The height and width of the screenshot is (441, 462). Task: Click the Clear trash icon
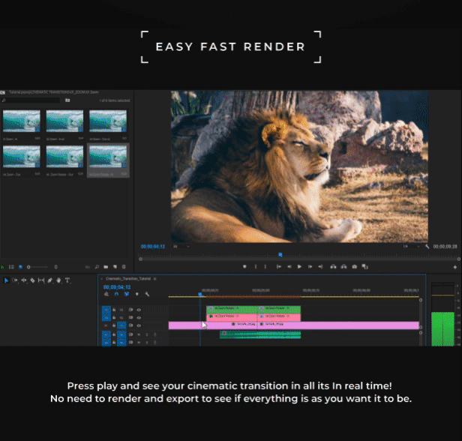point(124,267)
